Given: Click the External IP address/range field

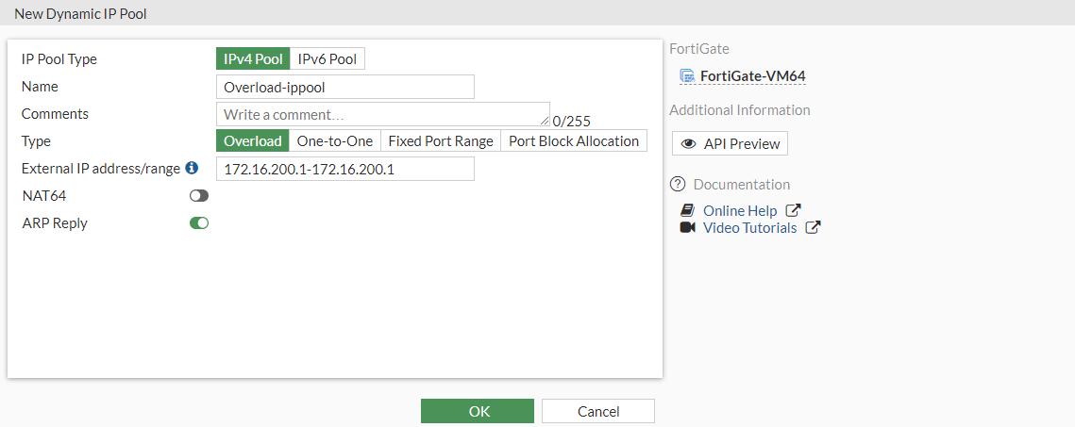Looking at the screenshot, I should point(344,169).
